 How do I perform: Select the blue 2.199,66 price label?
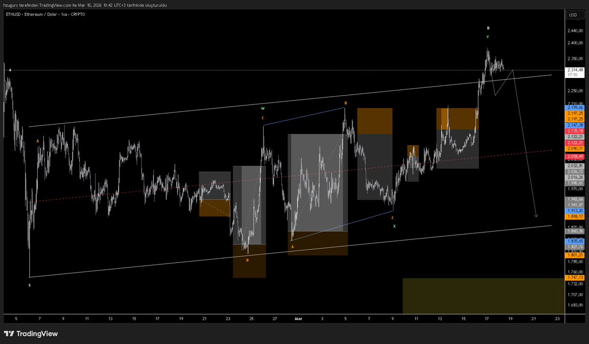575,107
